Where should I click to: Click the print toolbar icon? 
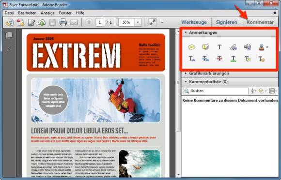[63, 22]
